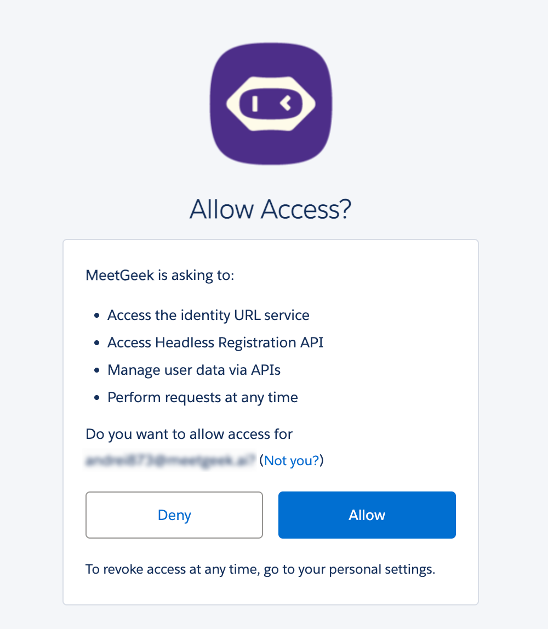Click the "is asking to:" text

196,275
